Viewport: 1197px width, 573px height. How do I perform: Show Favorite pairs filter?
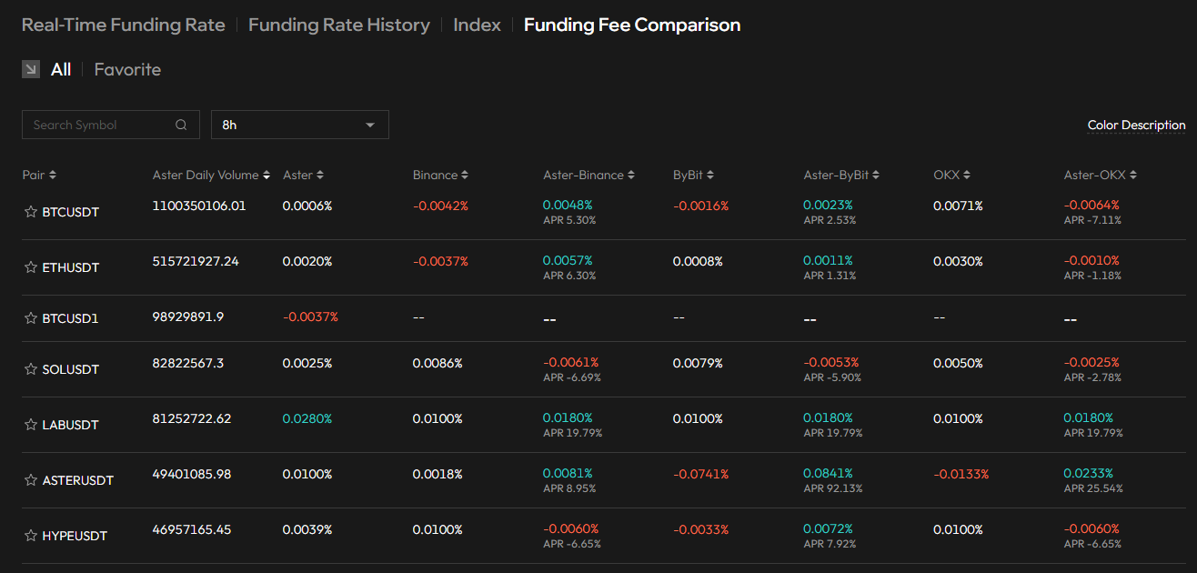tap(127, 69)
